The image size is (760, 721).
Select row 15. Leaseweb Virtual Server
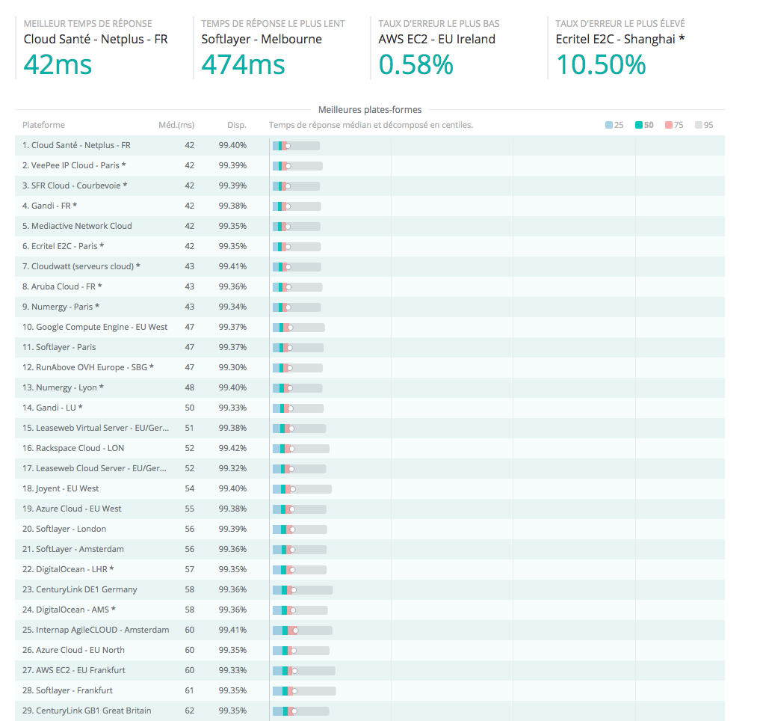370,429
